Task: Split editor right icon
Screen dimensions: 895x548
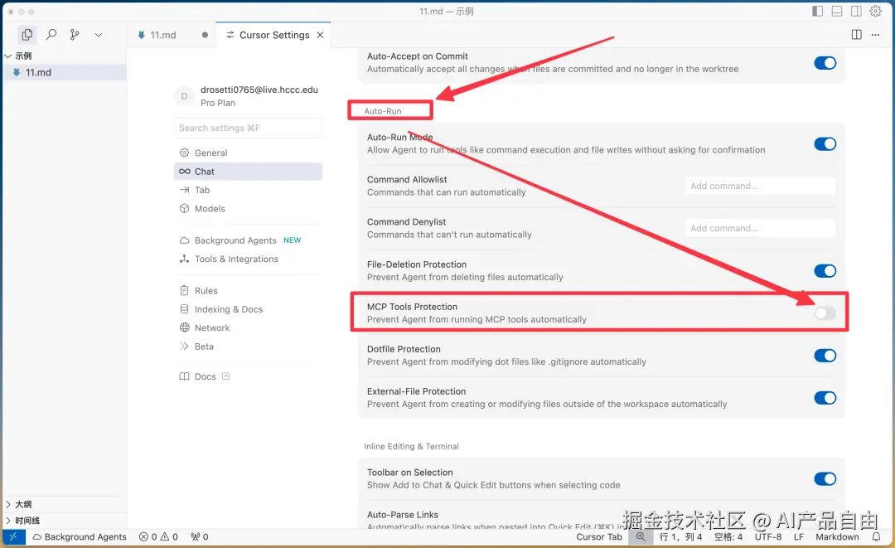Action: 856,35
